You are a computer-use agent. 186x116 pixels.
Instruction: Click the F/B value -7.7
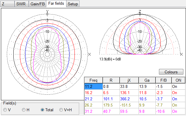point(163,105)
